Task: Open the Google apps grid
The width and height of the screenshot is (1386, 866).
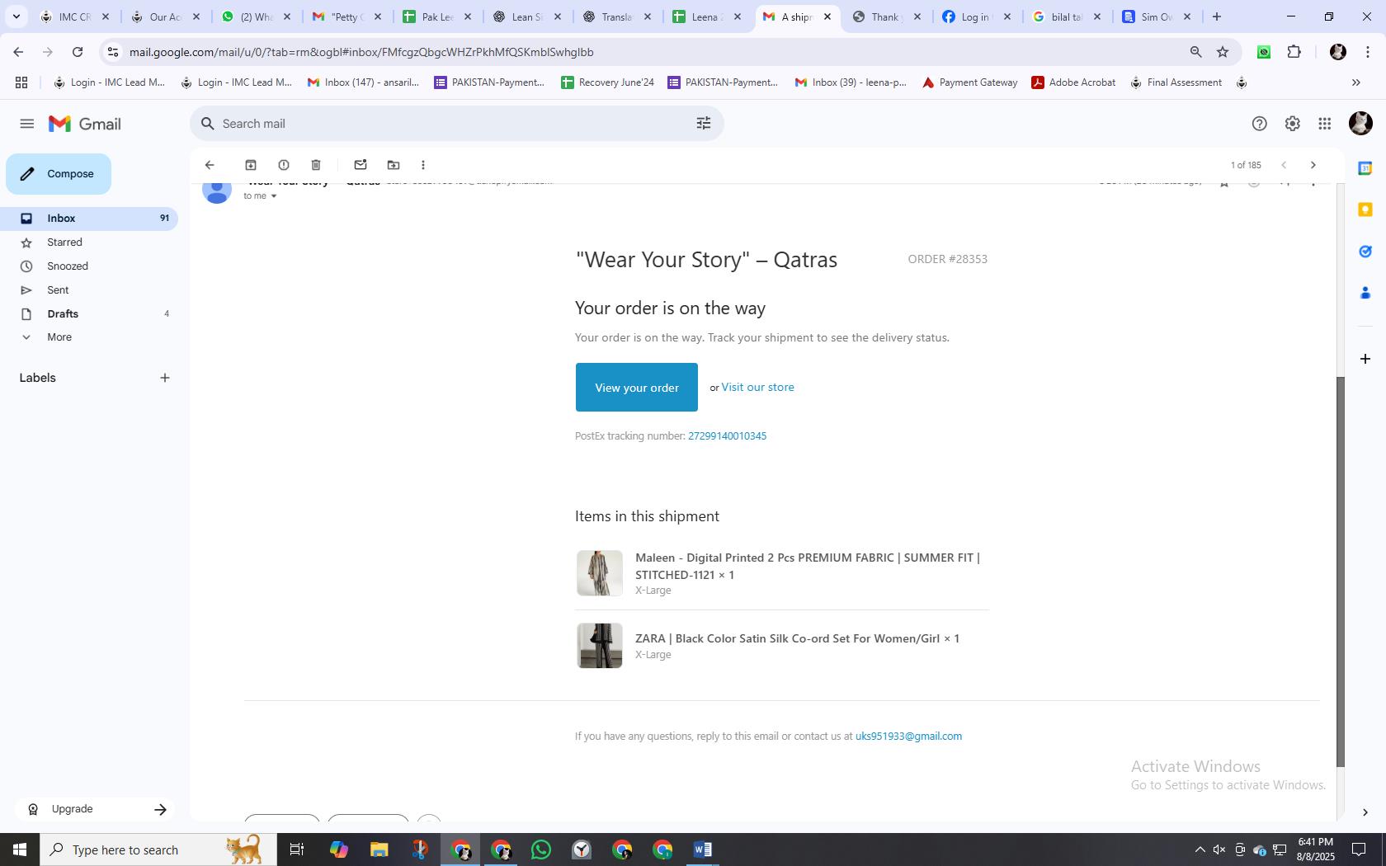Action: pyautogui.click(x=1325, y=124)
